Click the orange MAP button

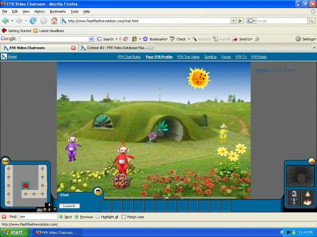5,161
